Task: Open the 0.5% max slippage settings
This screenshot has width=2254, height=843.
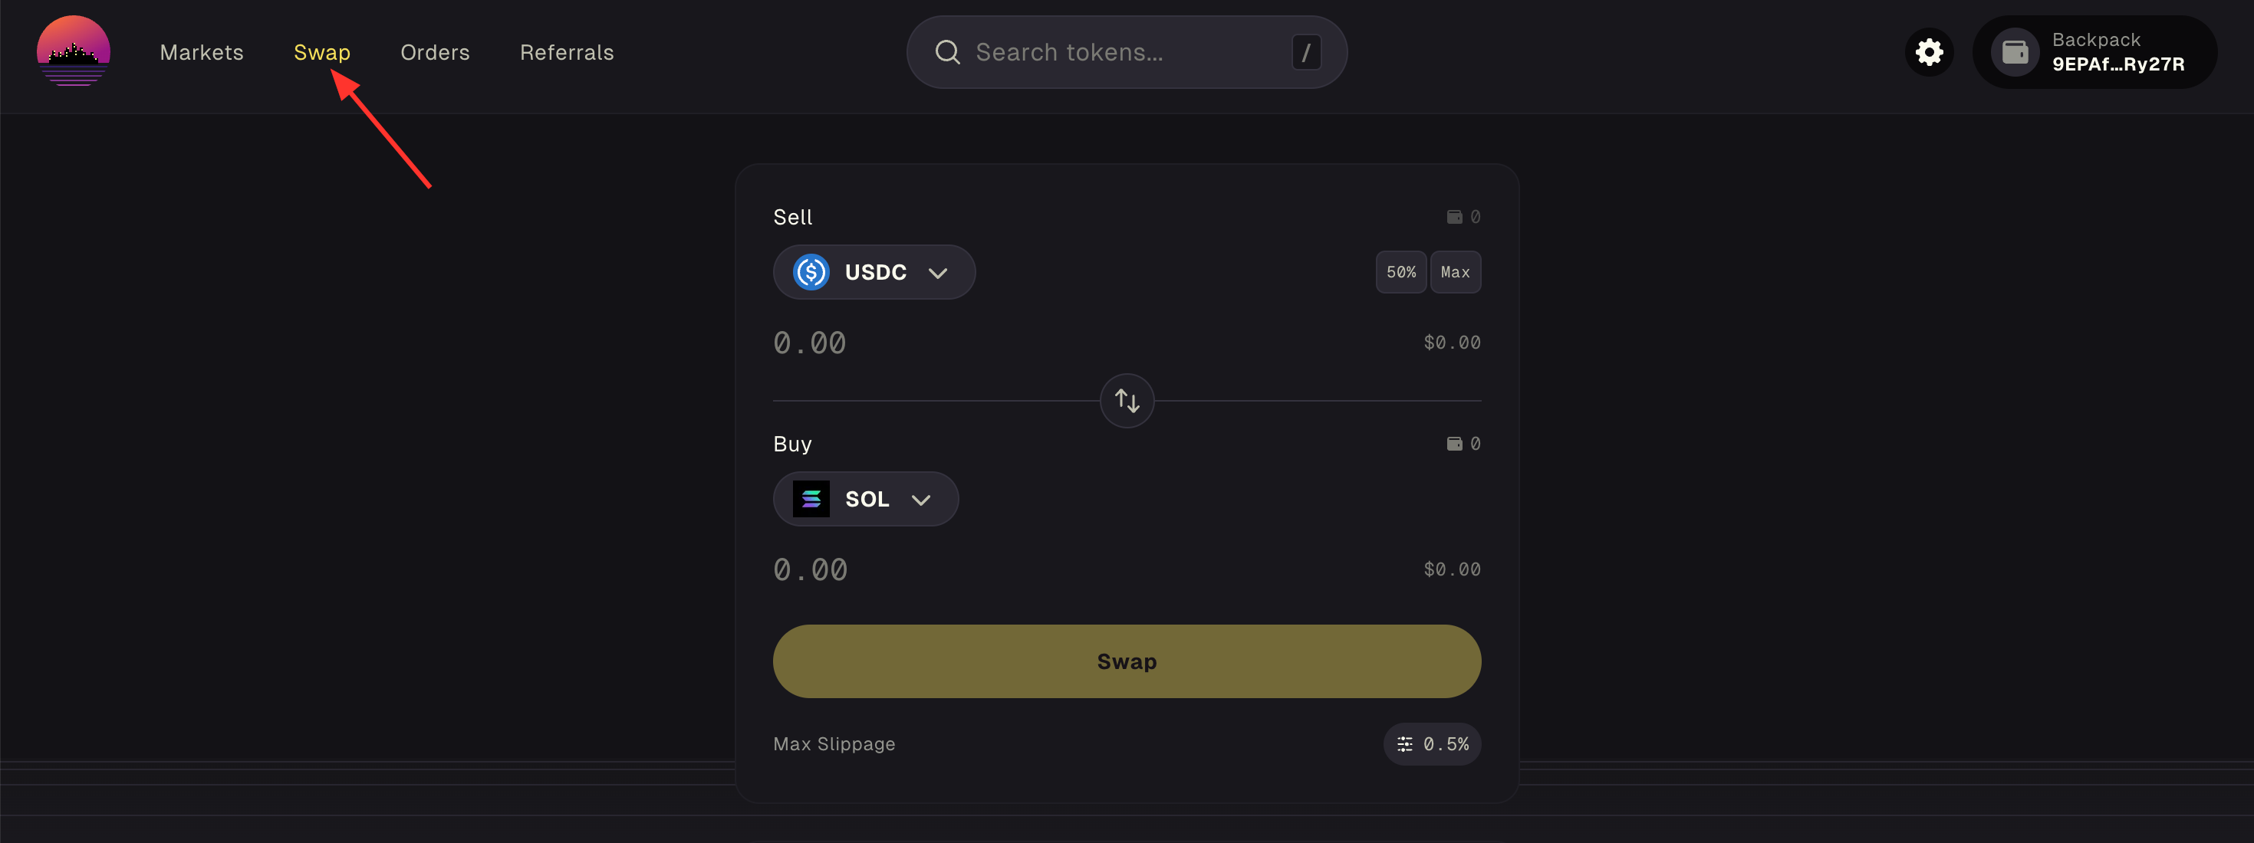Action: 1433,743
